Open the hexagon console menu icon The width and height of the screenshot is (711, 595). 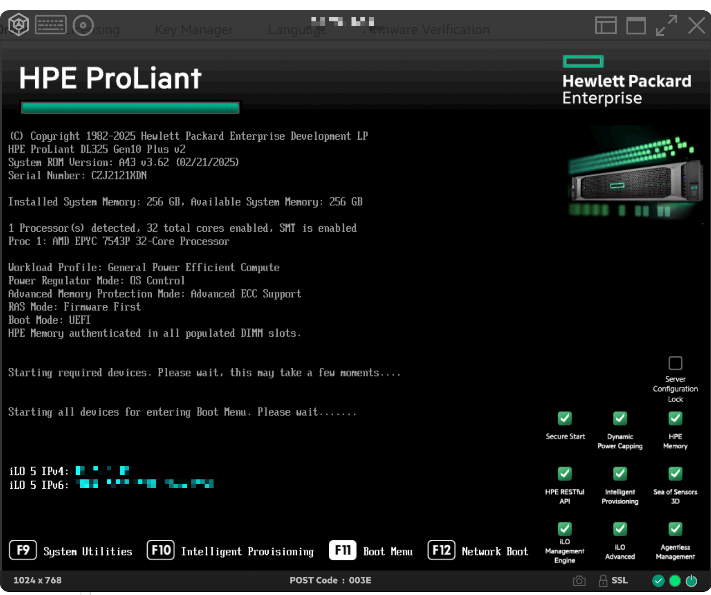[19, 24]
